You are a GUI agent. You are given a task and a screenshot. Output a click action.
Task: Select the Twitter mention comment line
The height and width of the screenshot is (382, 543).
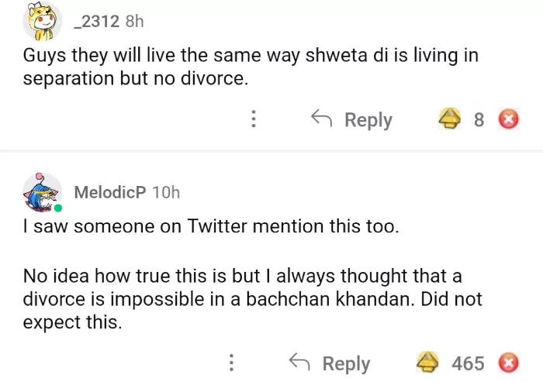tap(209, 229)
